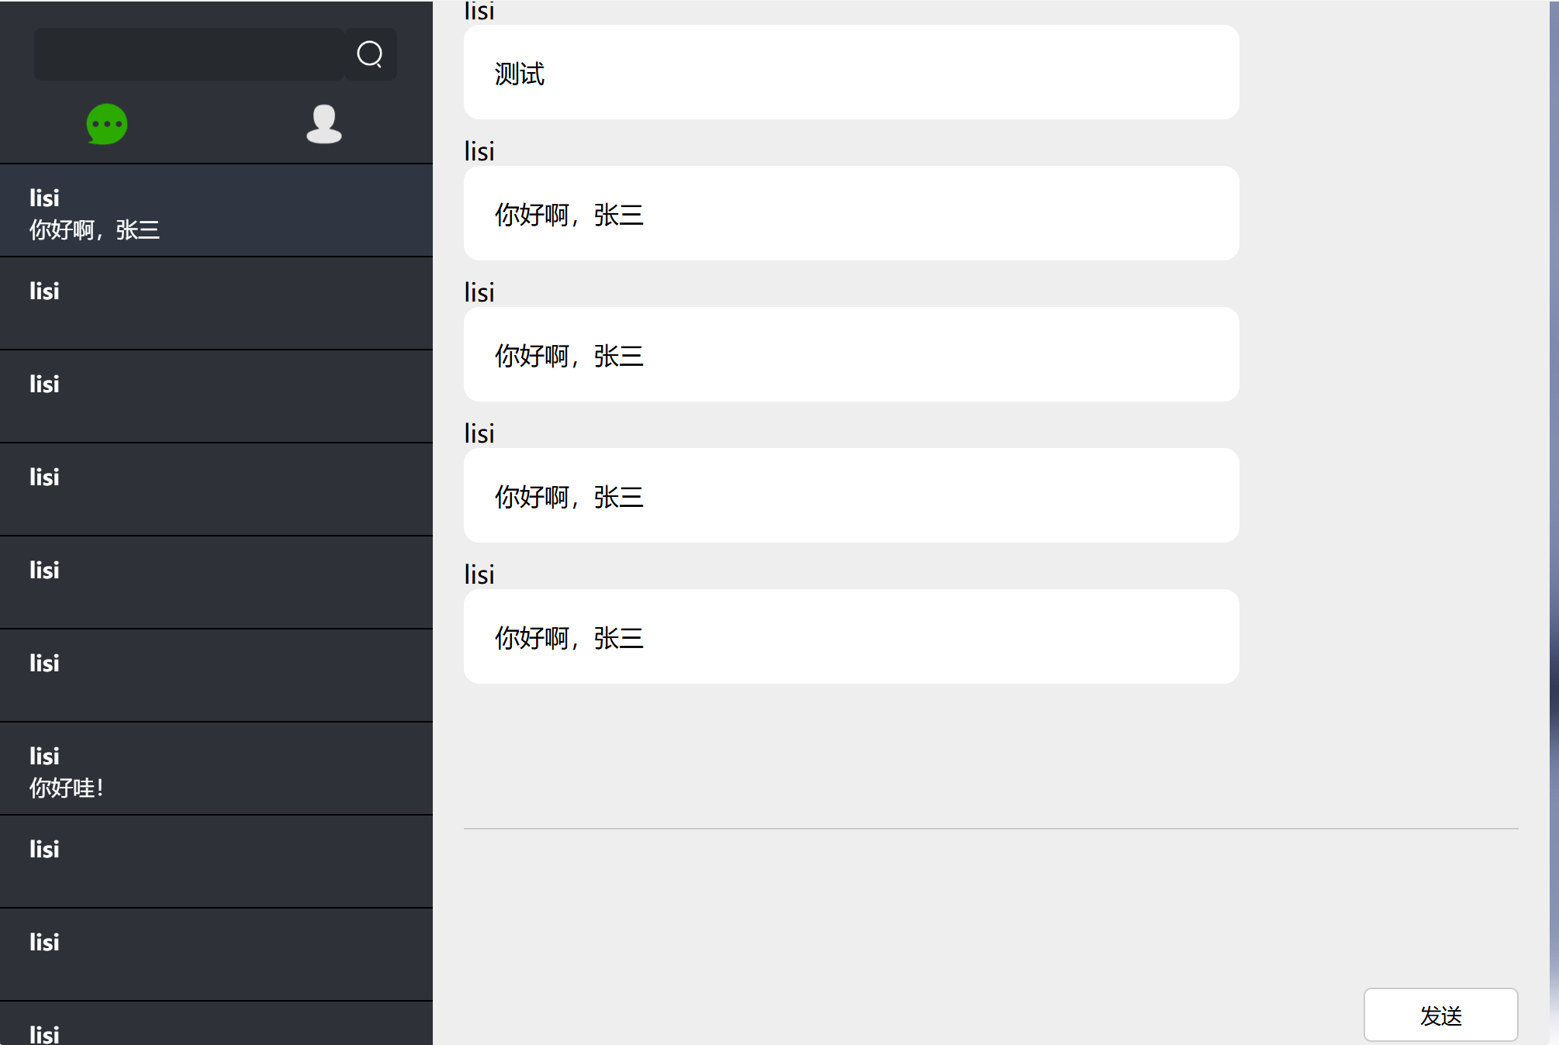This screenshot has width=1559, height=1045.
Task: Open lisi conversation previewing 你好啊，张三
Action: coord(216,211)
